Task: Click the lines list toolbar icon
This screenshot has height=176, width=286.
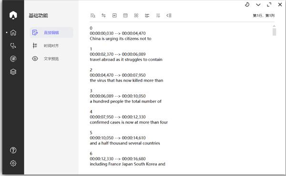Action: pos(158,16)
